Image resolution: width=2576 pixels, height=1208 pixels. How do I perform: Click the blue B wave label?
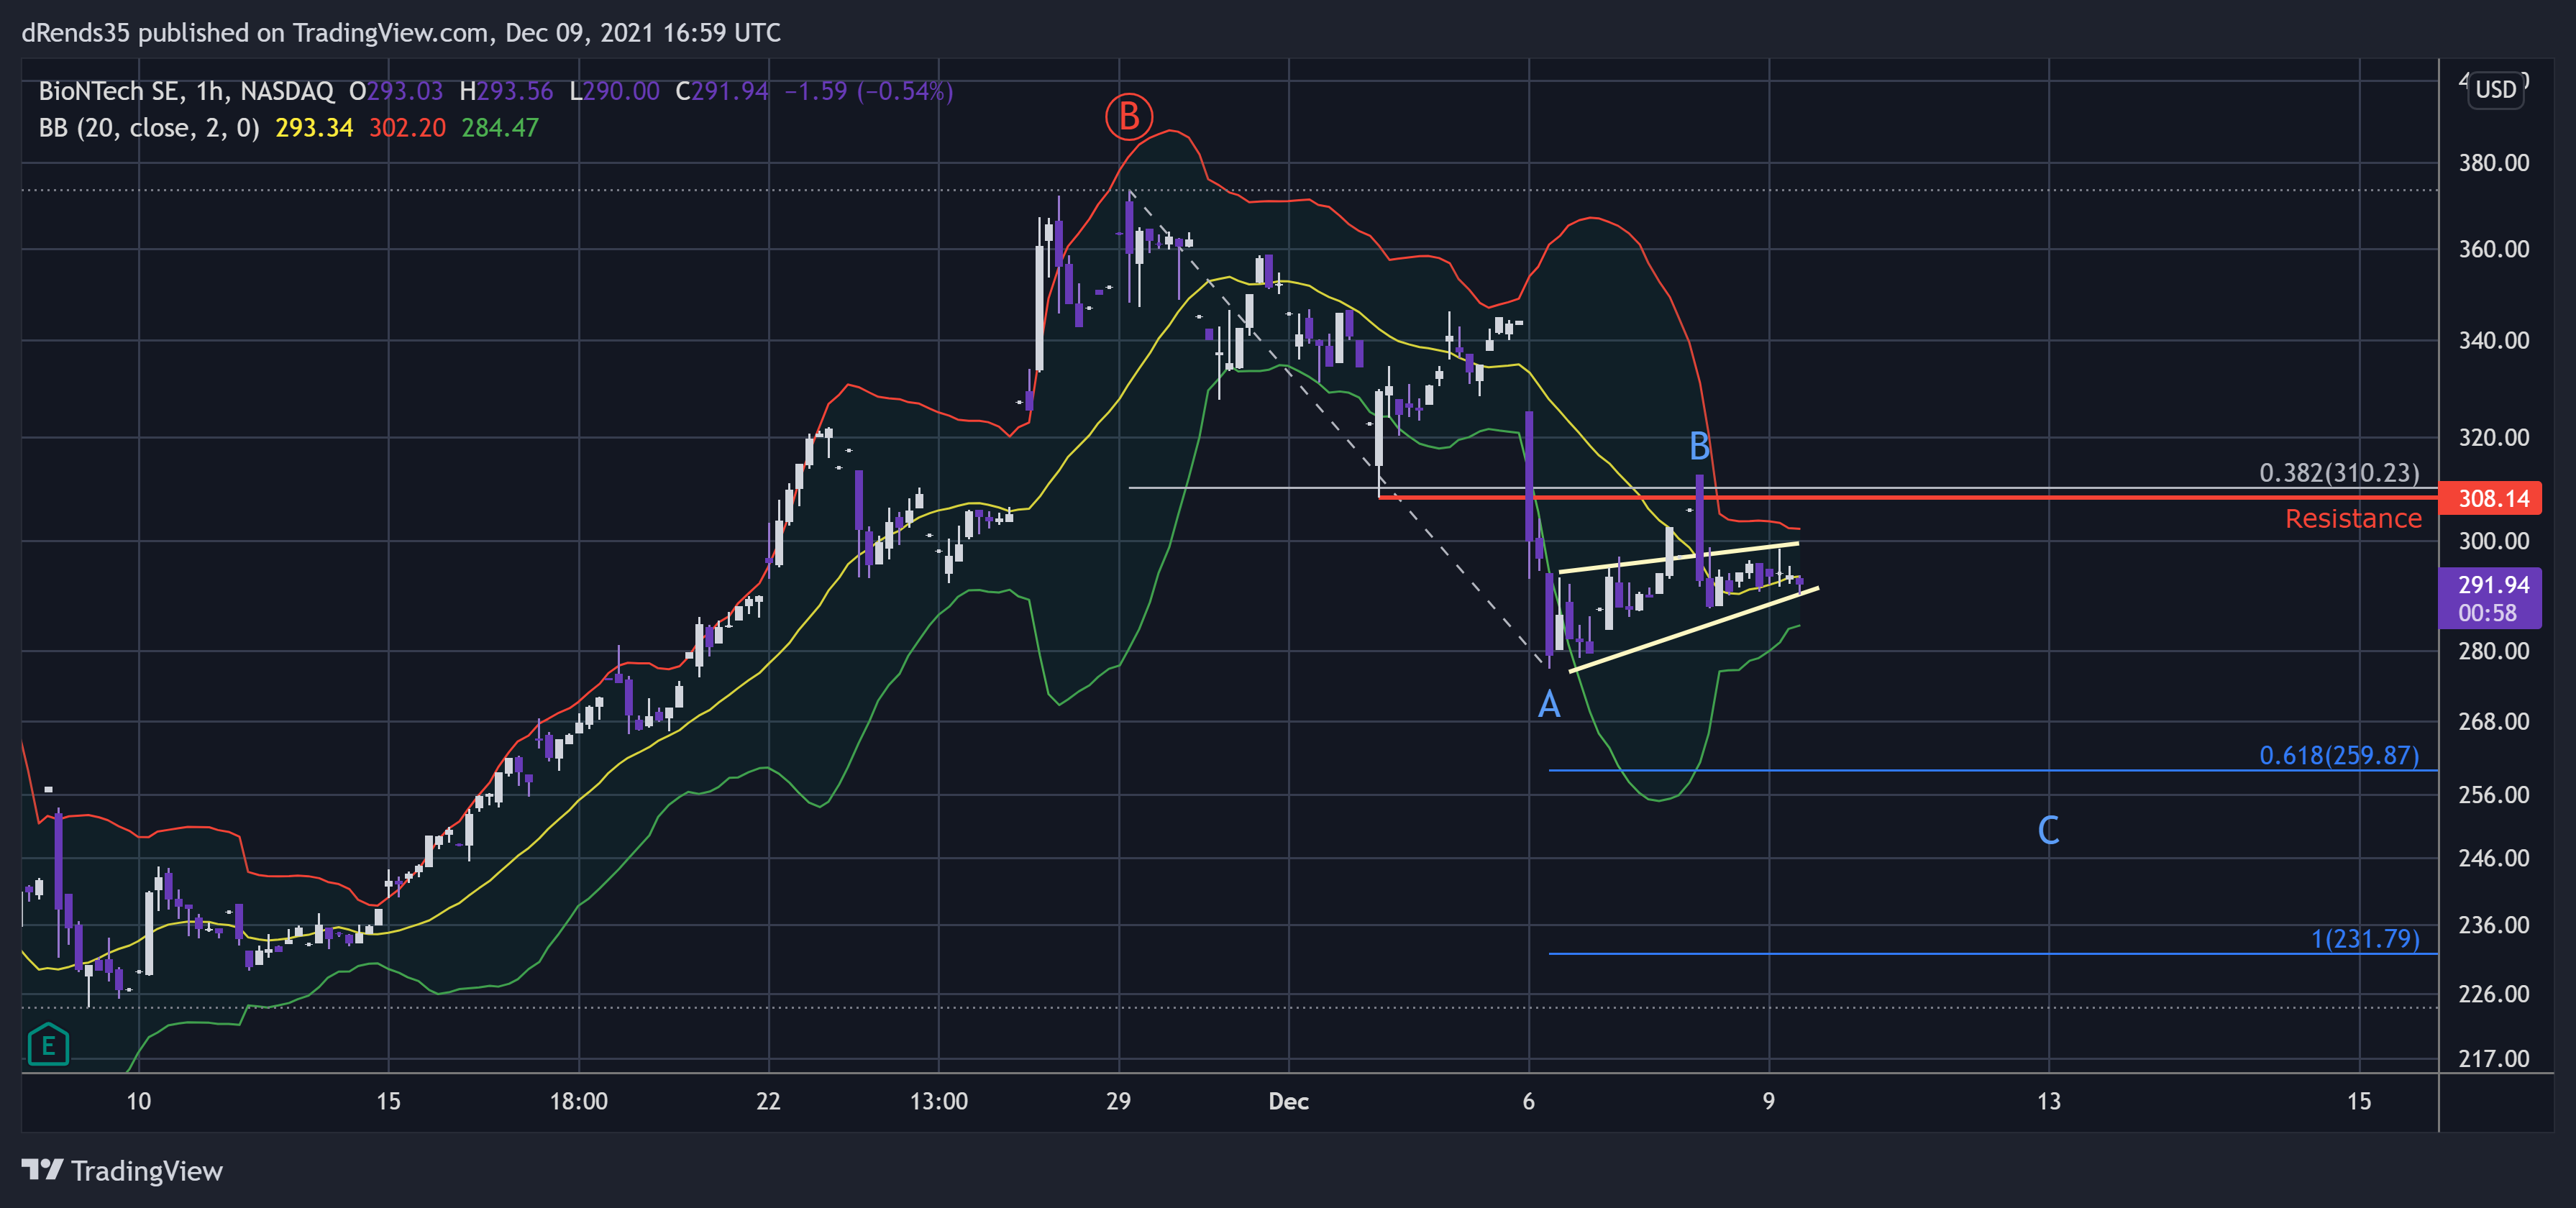point(1699,446)
